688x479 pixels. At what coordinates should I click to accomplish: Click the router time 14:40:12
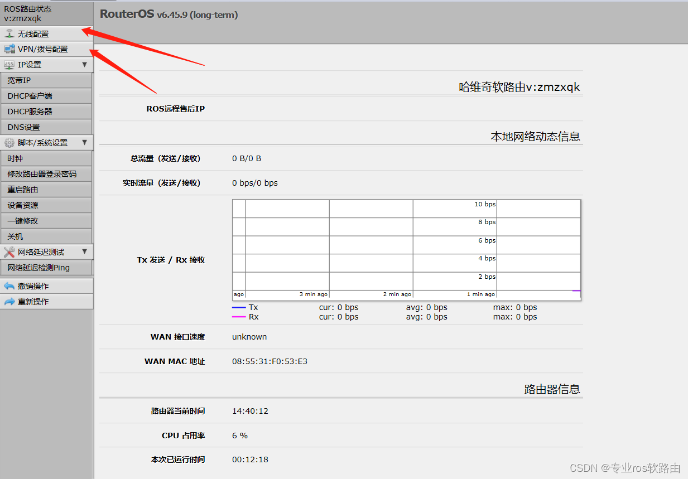pyautogui.click(x=250, y=411)
